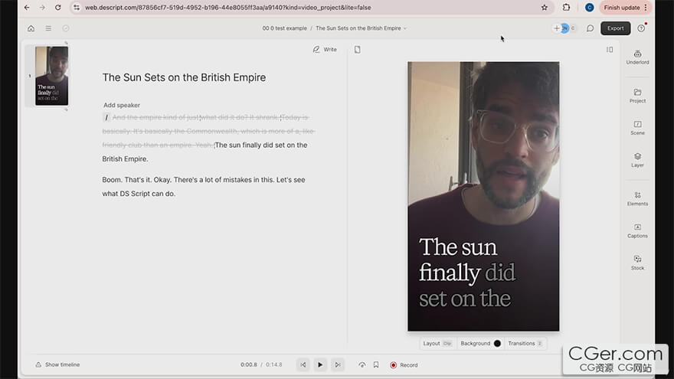Open the Underlord panel

pyautogui.click(x=637, y=57)
